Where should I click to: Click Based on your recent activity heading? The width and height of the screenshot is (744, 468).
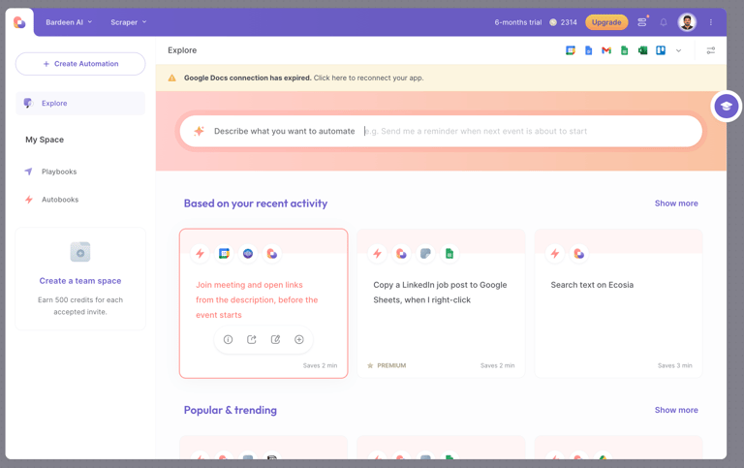tap(256, 203)
